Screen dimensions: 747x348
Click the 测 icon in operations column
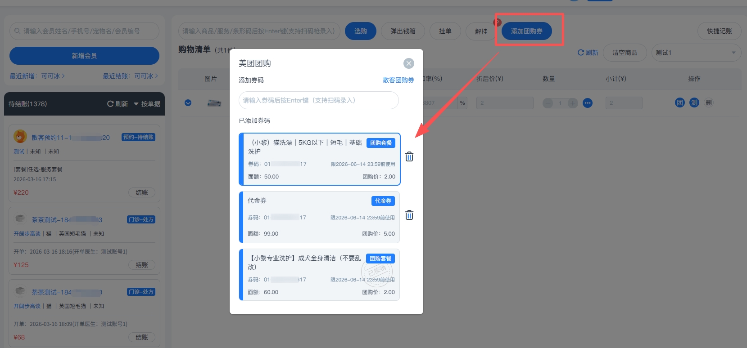tap(694, 103)
